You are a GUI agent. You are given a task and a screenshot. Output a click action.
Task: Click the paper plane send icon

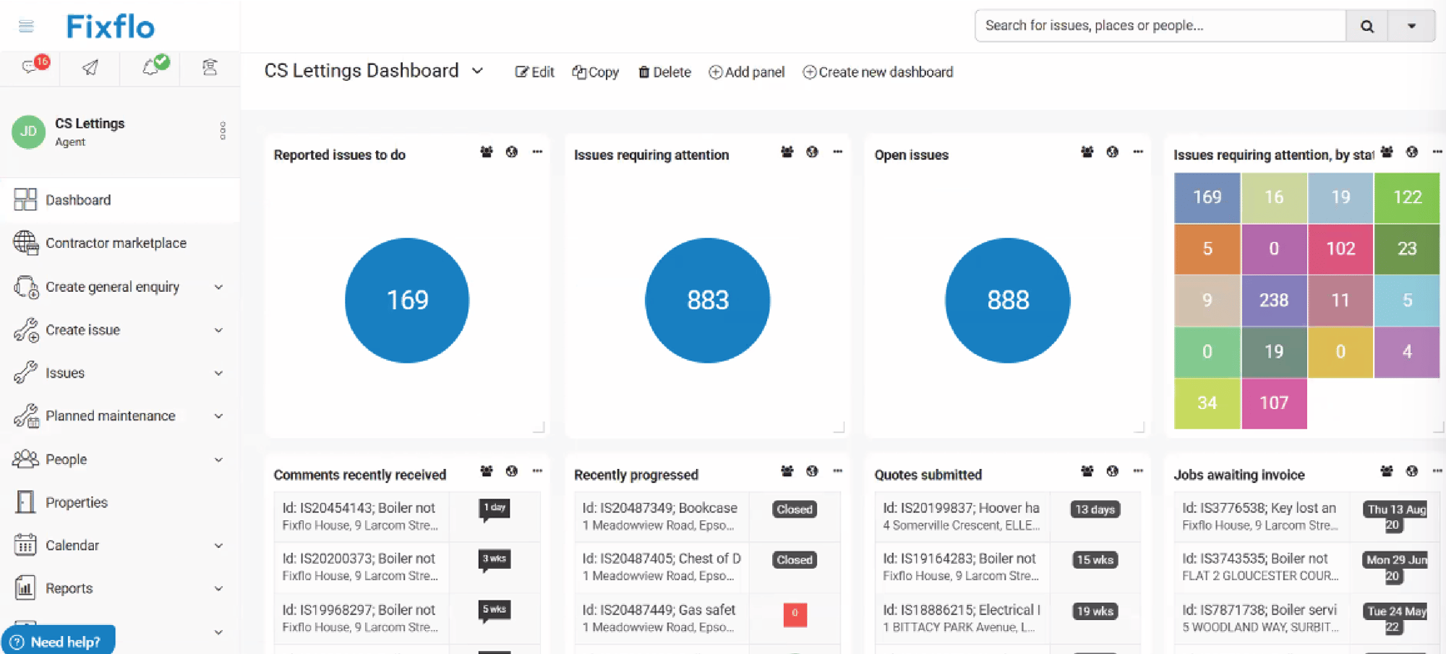(x=90, y=68)
